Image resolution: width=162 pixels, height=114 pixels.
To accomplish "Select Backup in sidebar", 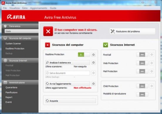I will point(9,53).
